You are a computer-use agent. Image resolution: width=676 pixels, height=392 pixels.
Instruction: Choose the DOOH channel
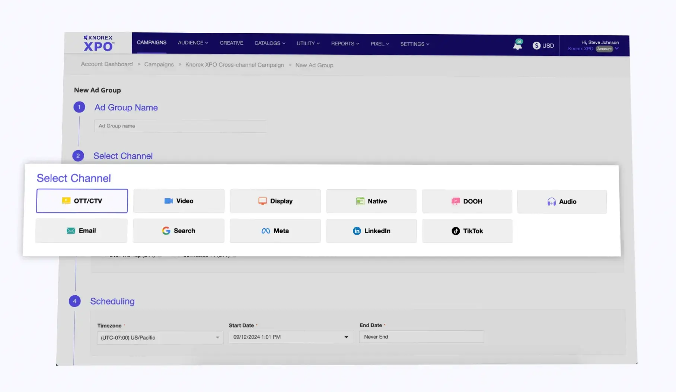tap(467, 201)
